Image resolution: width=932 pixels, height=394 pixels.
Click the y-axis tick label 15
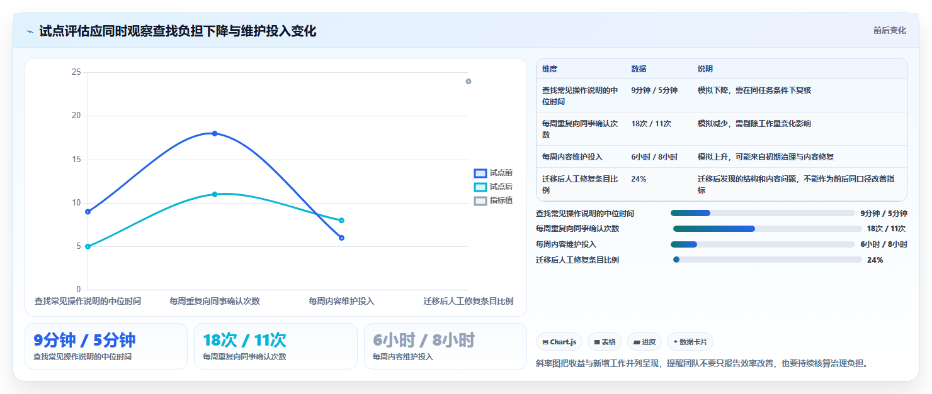click(x=76, y=159)
